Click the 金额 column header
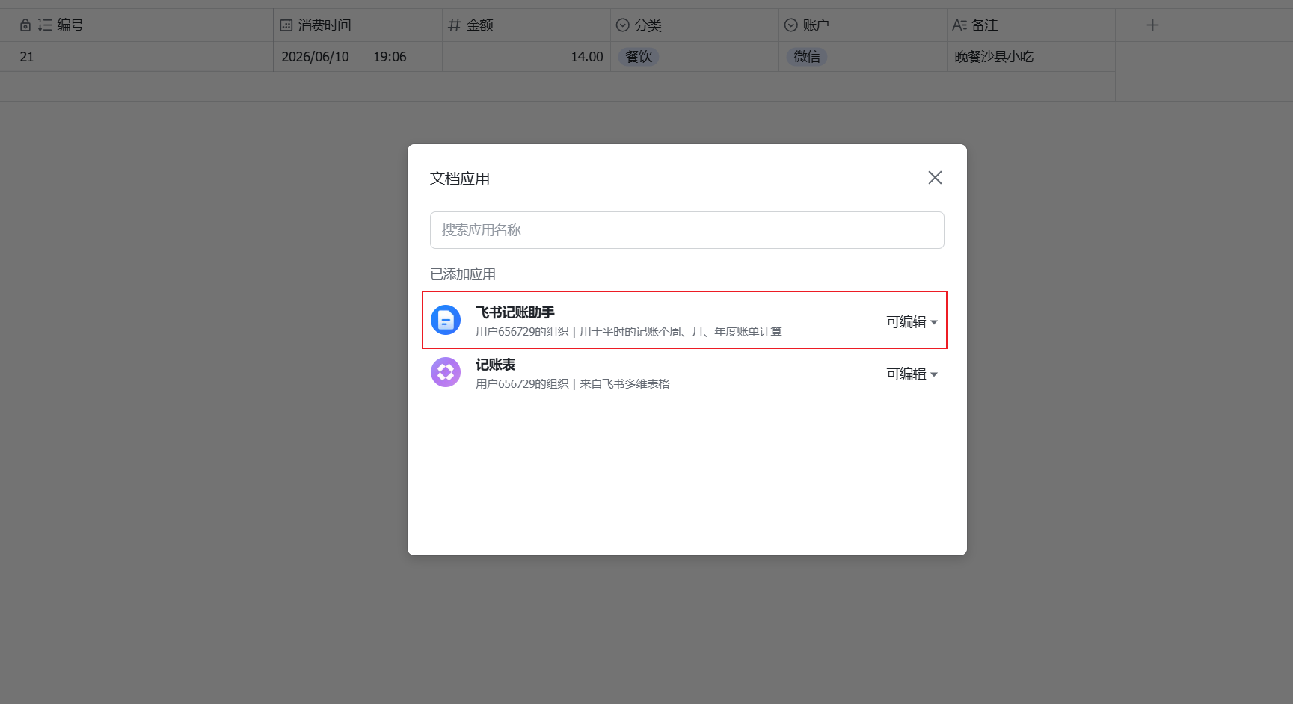The height and width of the screenshot is (704, 1293). (526, 25)
